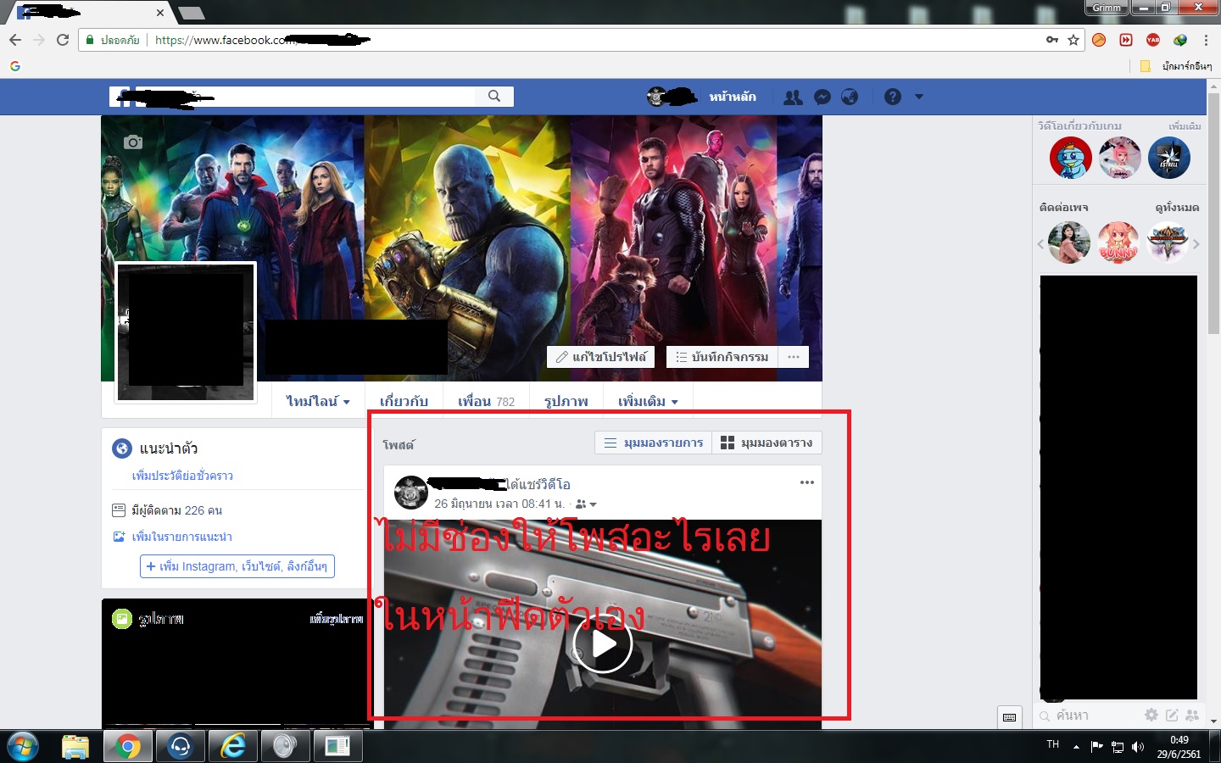Go to หน้าหลัก home link
This screenshot has height=763, width=1221.
(x=733, y=97)
